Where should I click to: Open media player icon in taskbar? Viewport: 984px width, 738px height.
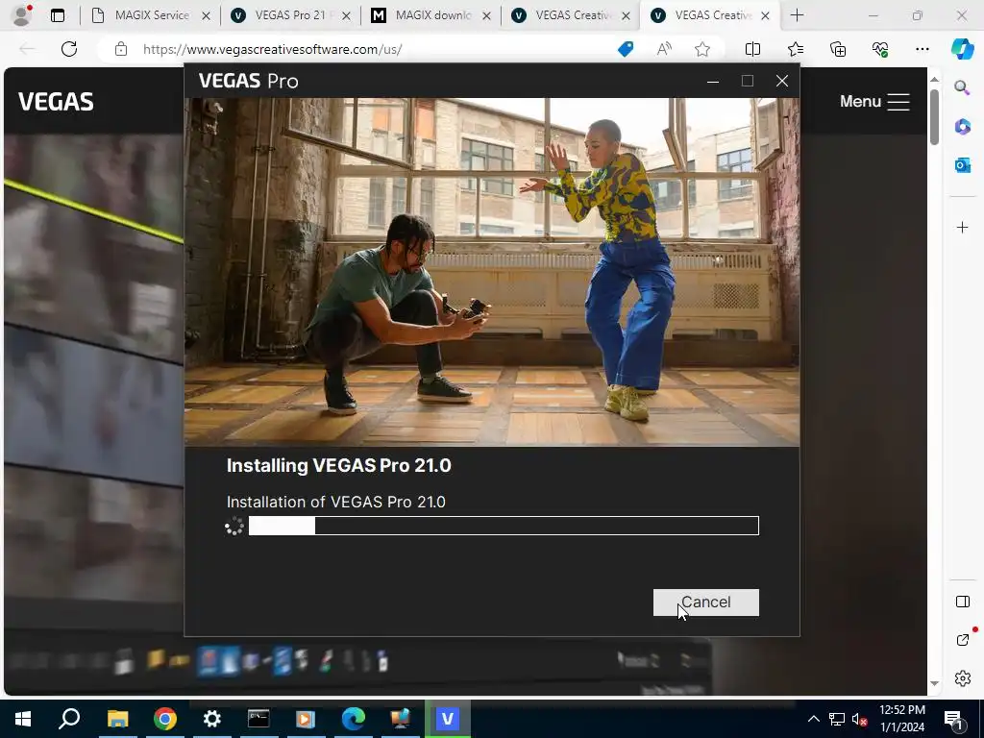[306, 719]
